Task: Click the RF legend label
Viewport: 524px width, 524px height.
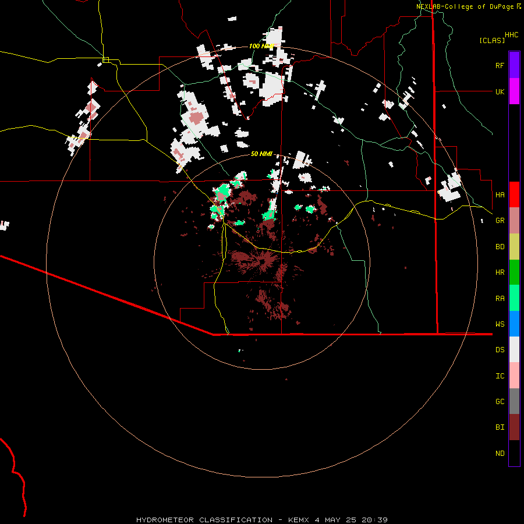Action: pyautogui.click(x=500, y=65)
